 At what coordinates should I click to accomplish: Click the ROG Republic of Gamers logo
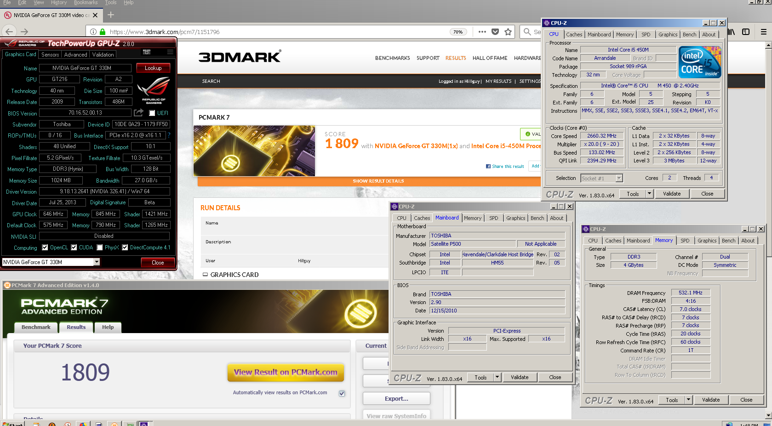point(154,90)
